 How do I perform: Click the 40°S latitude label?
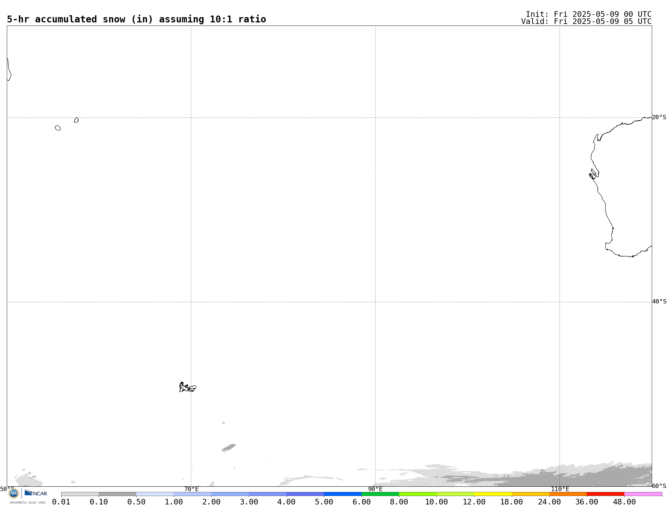(x=659, y=302)
